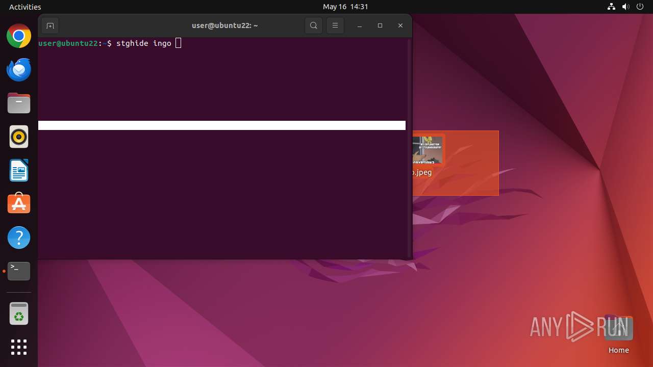Open the Files manager from the dock
Screen dimensions: 653x367
pyautogui.click(x=19, y=103)
